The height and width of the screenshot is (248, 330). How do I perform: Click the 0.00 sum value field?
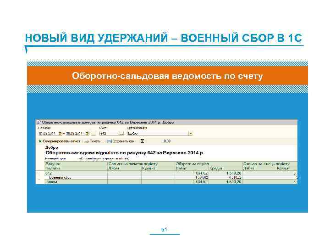pos(167,141)
